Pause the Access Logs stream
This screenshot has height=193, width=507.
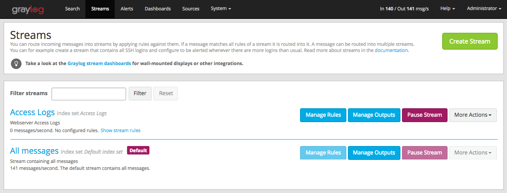[424, 115]
